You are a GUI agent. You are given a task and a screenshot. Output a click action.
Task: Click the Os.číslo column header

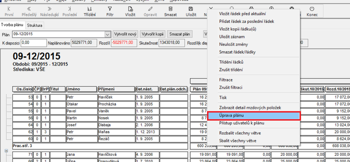[x=22, y=89]
